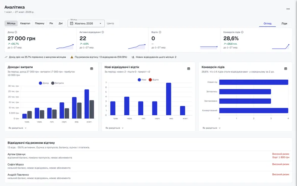Click the info icon next to Активні відвідувачі
The width and height of the screenshot is (297, 186).
coord(103,32)
